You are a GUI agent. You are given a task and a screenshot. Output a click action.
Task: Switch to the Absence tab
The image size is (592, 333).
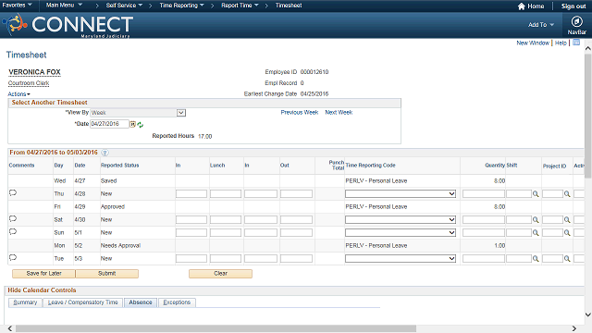tap(141, 302)
